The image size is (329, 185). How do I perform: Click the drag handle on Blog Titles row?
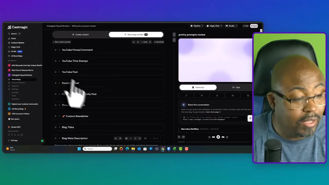(x=56, y=127)
